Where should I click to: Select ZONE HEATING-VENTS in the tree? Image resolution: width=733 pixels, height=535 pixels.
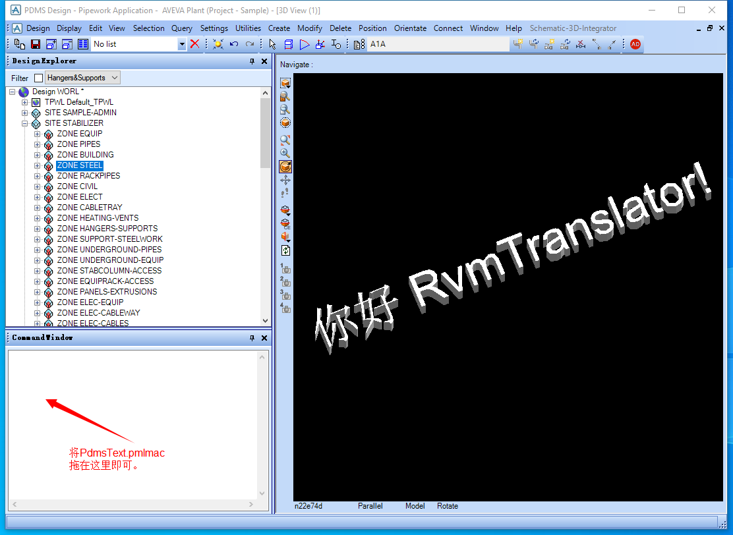(x=98, y=217)
